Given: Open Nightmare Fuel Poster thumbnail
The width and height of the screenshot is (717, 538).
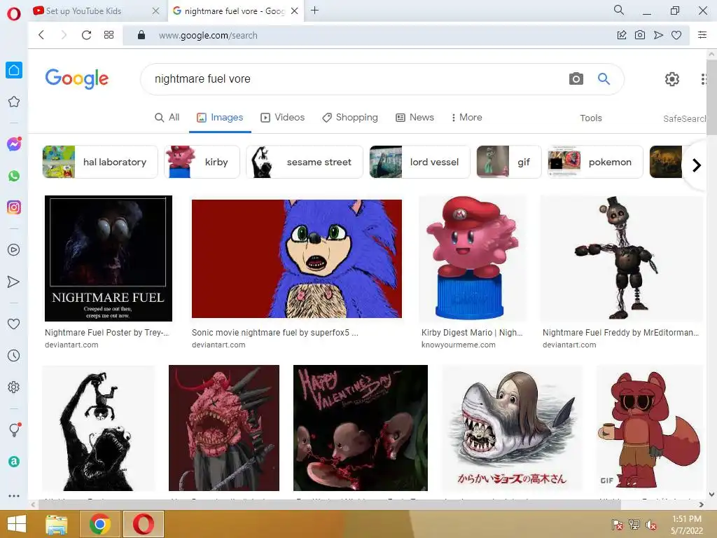Looking at the screenshot, I should point(109,258).
